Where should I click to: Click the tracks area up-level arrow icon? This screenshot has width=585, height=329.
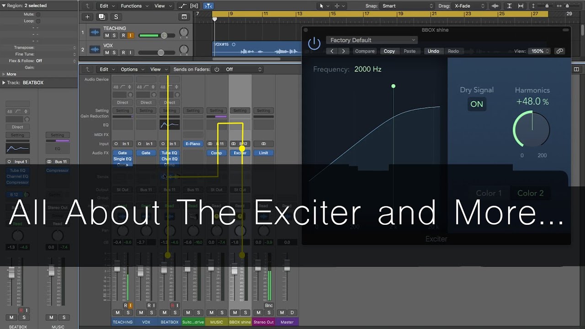[x=88, y=6]
